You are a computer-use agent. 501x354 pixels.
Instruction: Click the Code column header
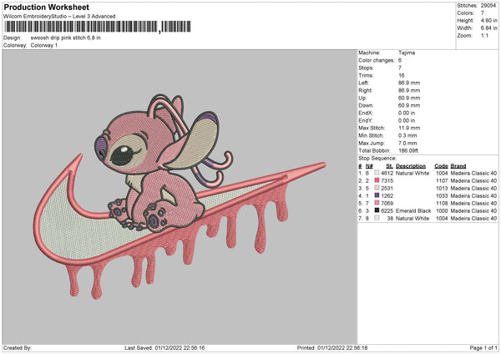[x=441, y=165]
